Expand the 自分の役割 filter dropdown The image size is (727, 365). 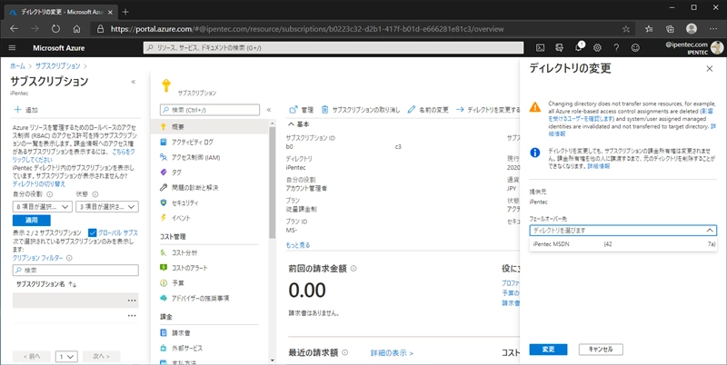coord(43,207)
